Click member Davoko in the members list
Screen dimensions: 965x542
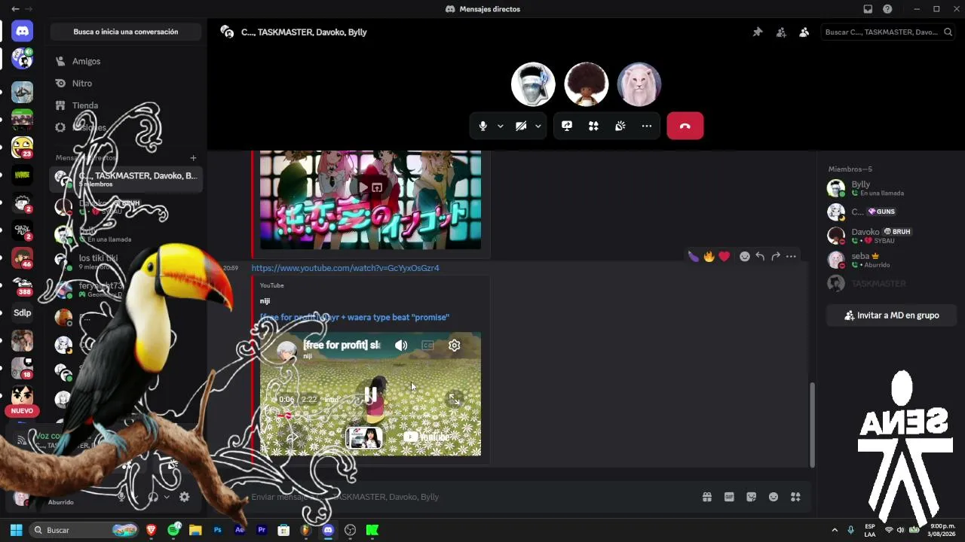tap(890, 236)
